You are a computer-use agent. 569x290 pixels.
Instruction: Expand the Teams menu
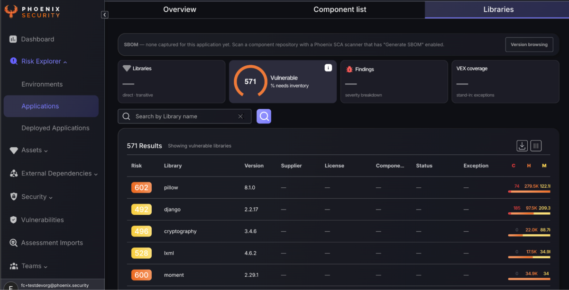click(x=46, y=266)
